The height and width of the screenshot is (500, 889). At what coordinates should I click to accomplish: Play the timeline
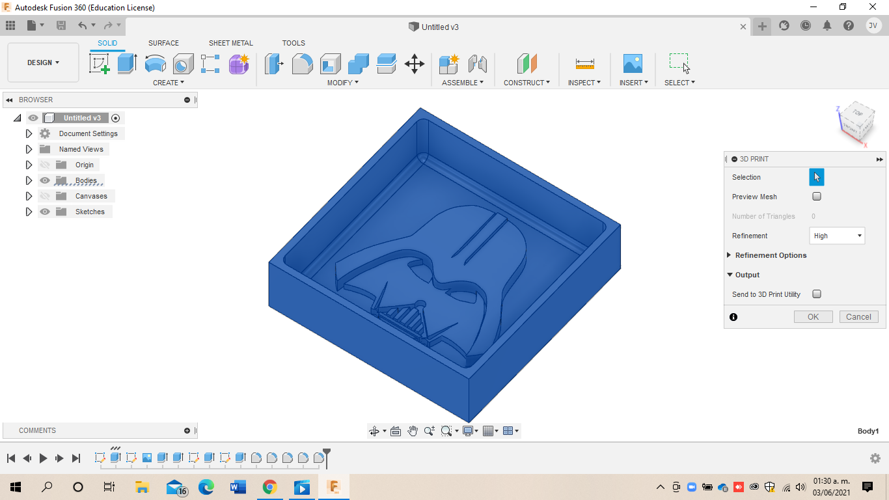pos(43,458)
